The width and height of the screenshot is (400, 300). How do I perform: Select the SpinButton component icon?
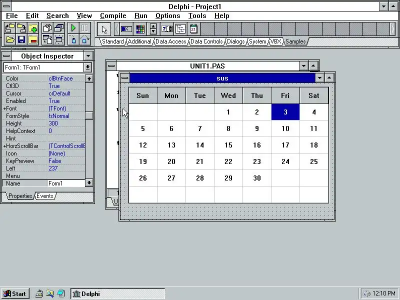[x=153, y=29]
